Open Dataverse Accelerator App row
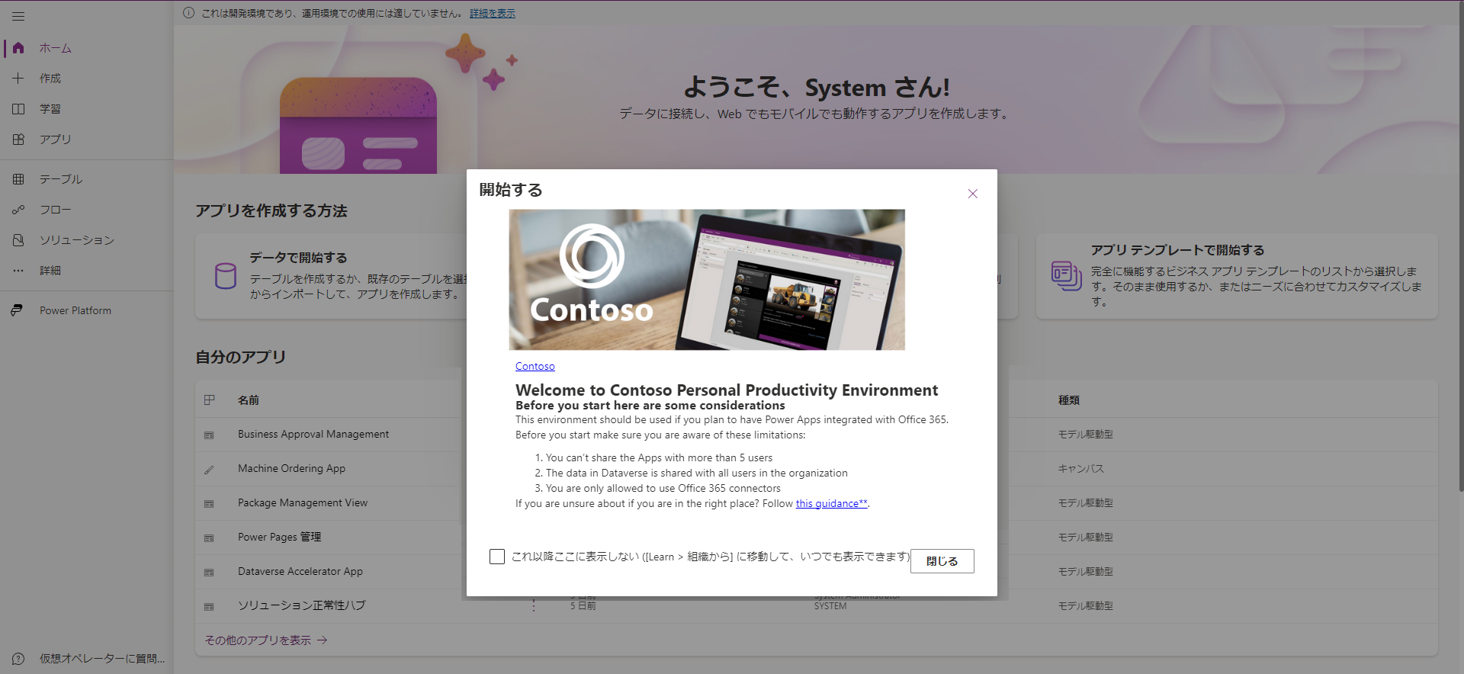 tap(300, 572)
